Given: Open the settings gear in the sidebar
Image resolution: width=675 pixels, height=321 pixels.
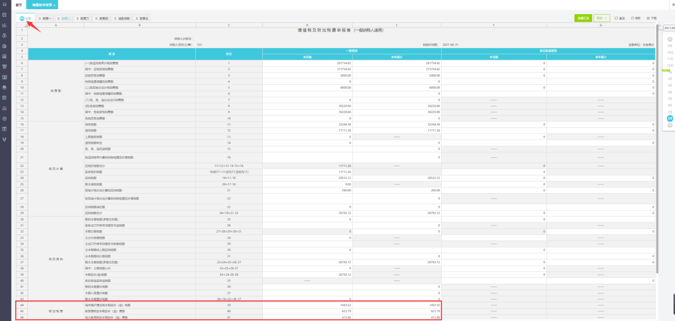Looking at the screenshot, I should [x=5, y=118].
